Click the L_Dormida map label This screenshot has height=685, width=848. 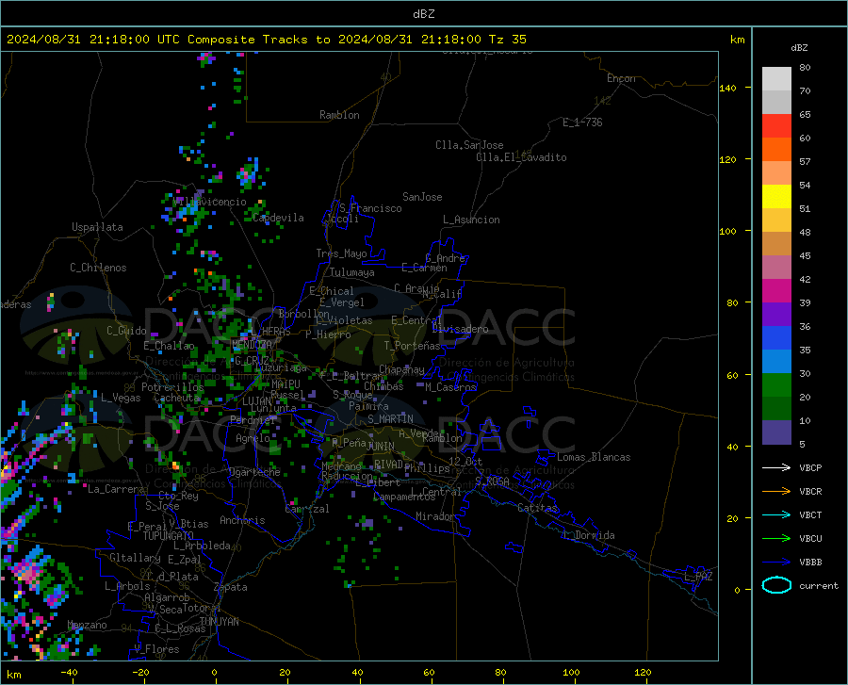click(588, 535)
